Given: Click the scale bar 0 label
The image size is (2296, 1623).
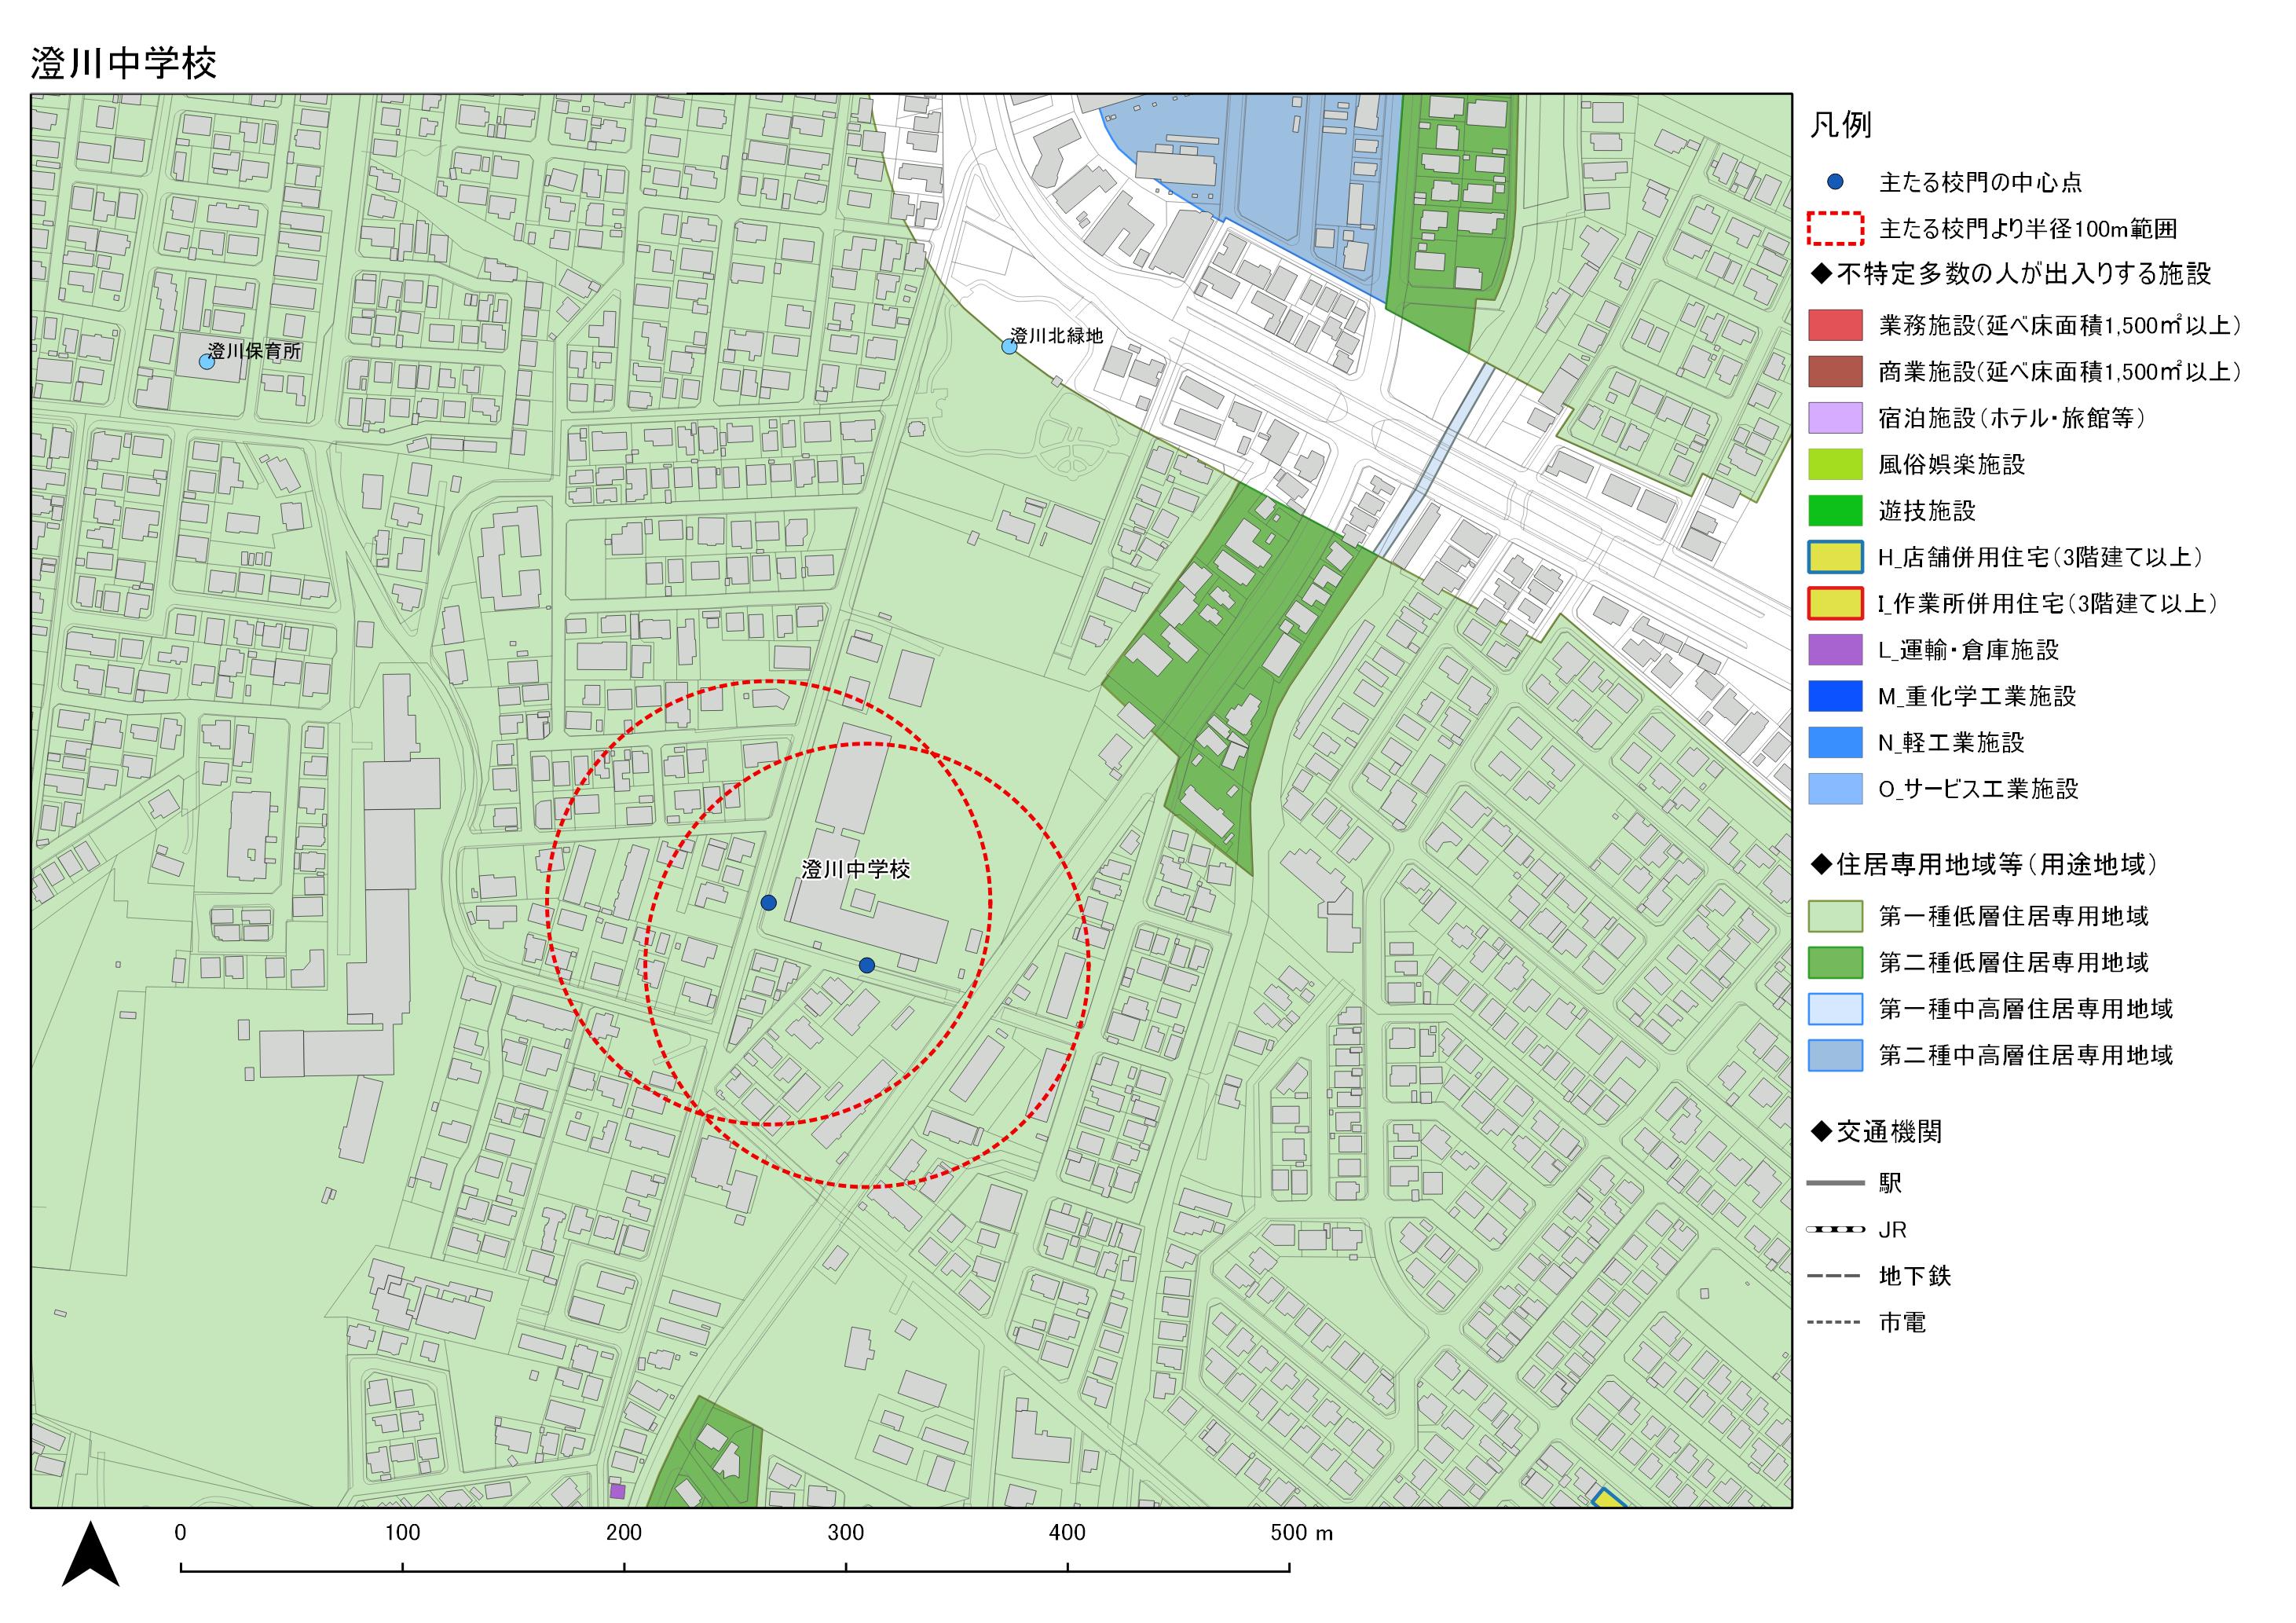Looking at the screenshot, I should click(x=180, y=1533).
